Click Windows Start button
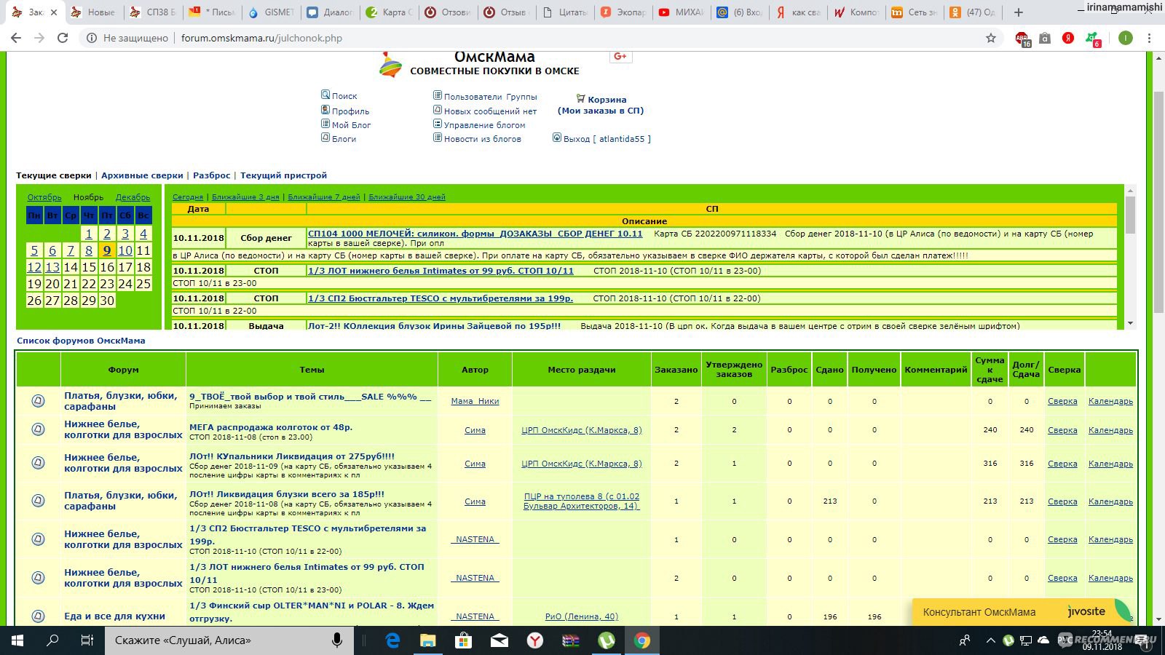1165x655 pixels. coord(17,640)
